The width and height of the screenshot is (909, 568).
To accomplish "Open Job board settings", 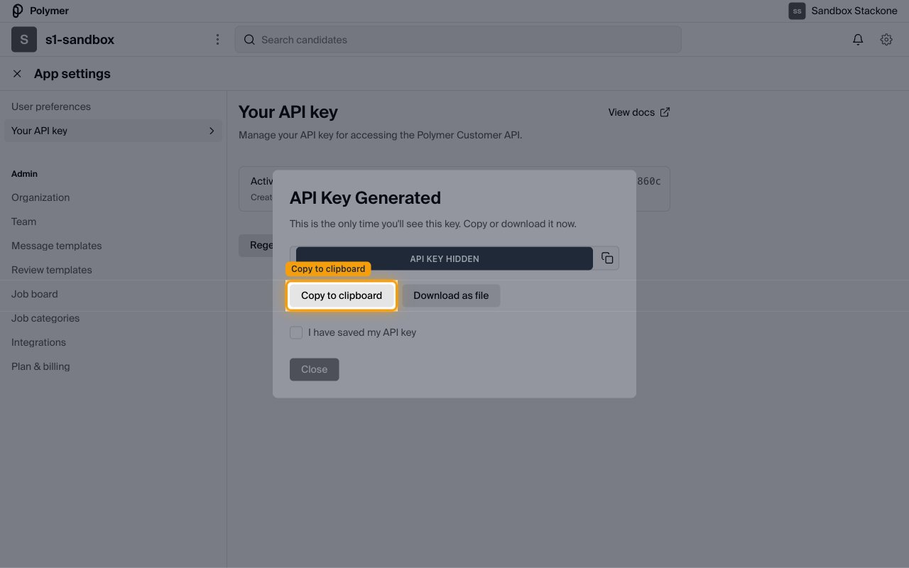I will coord(34,294).
